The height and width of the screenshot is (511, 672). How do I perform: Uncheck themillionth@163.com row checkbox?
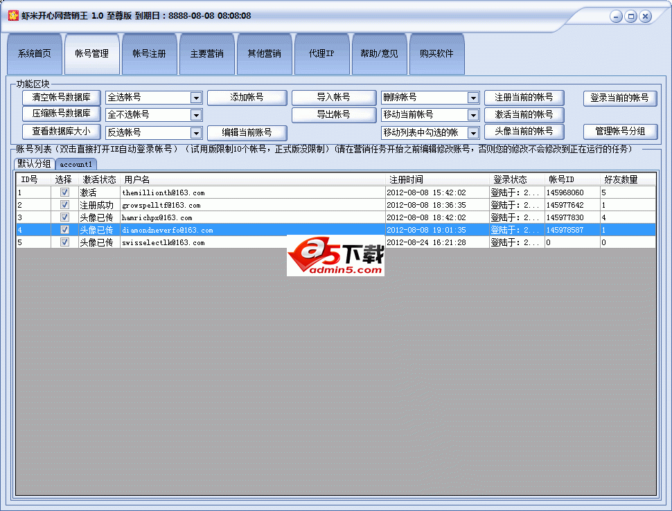pyautogui.click(x=64, y=192)
